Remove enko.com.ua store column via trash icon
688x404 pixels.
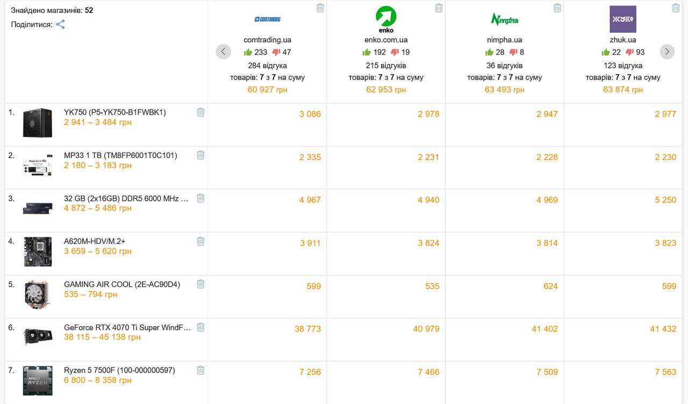tap(439, 8)
